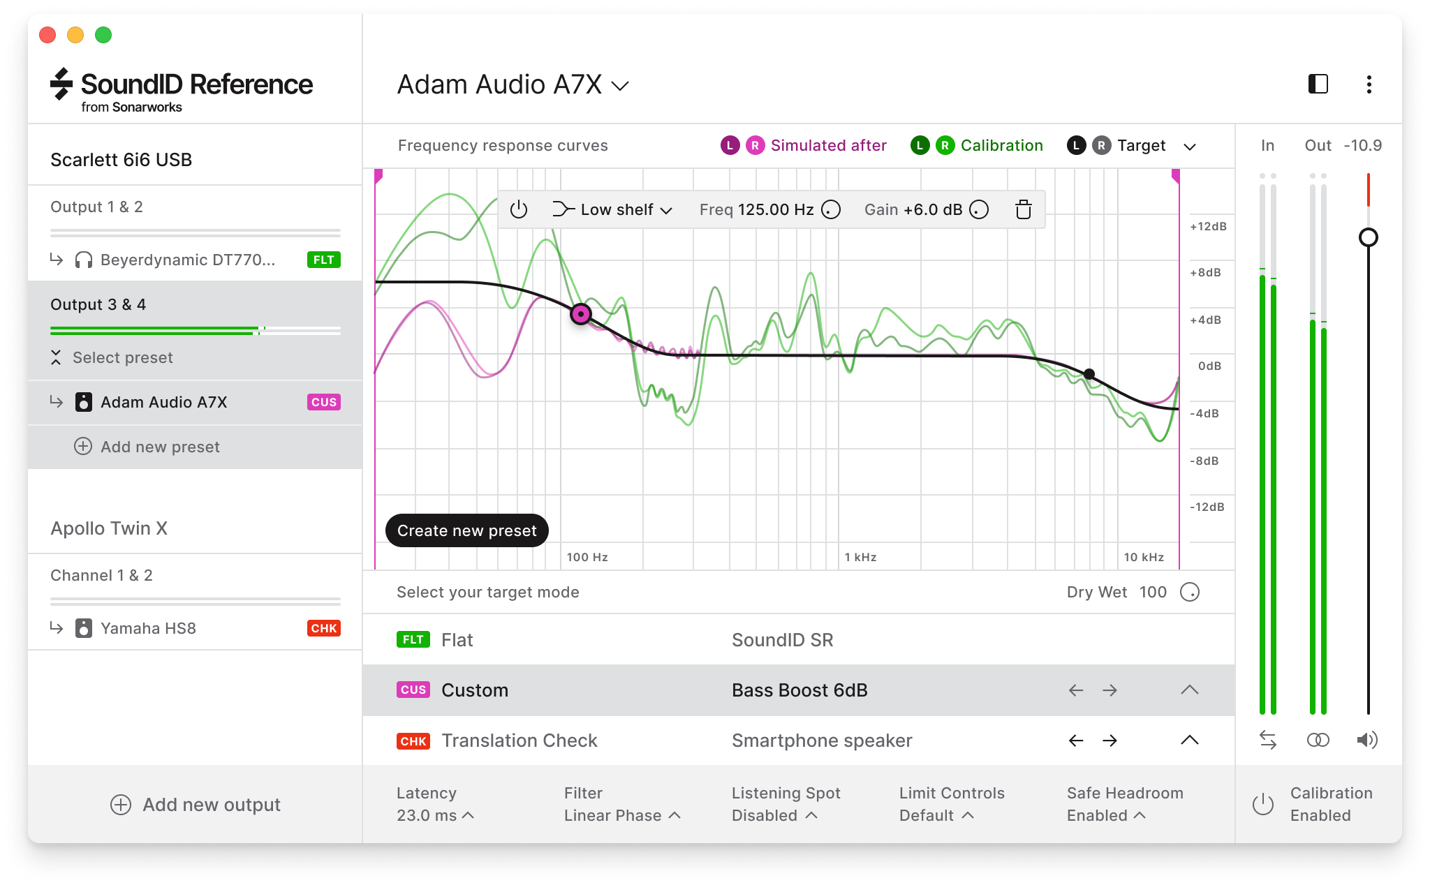Click the sidebar panel toggle icon
The height and width of the screenshot is (885, 1430).
[1318, 84]
